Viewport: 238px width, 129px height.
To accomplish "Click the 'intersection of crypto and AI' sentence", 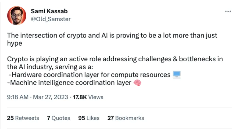I will [x=112, y=35].
